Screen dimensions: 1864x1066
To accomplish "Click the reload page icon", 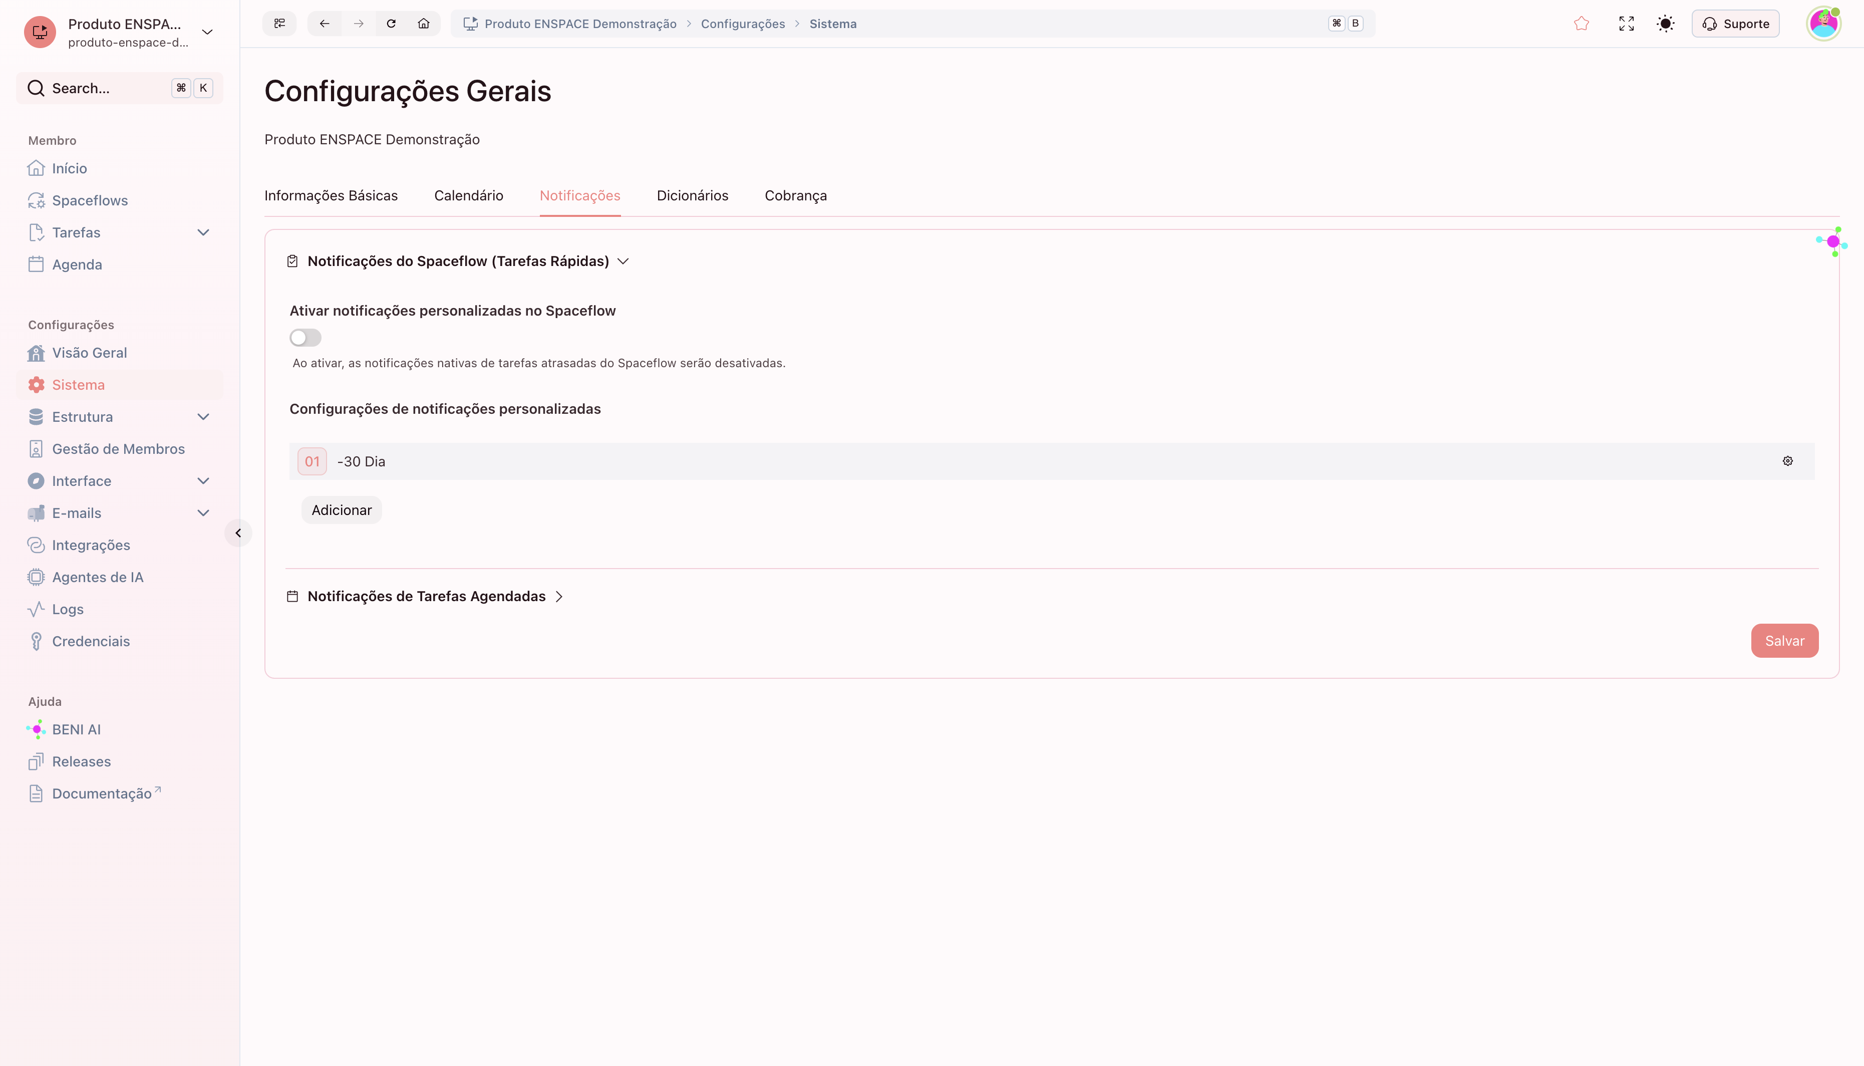I will pos(392,24).
